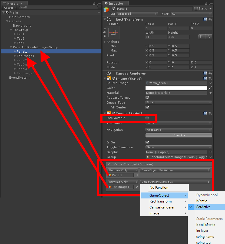Uncheck the Is On checkbox
225x244 pixels.
coord(147,142)
